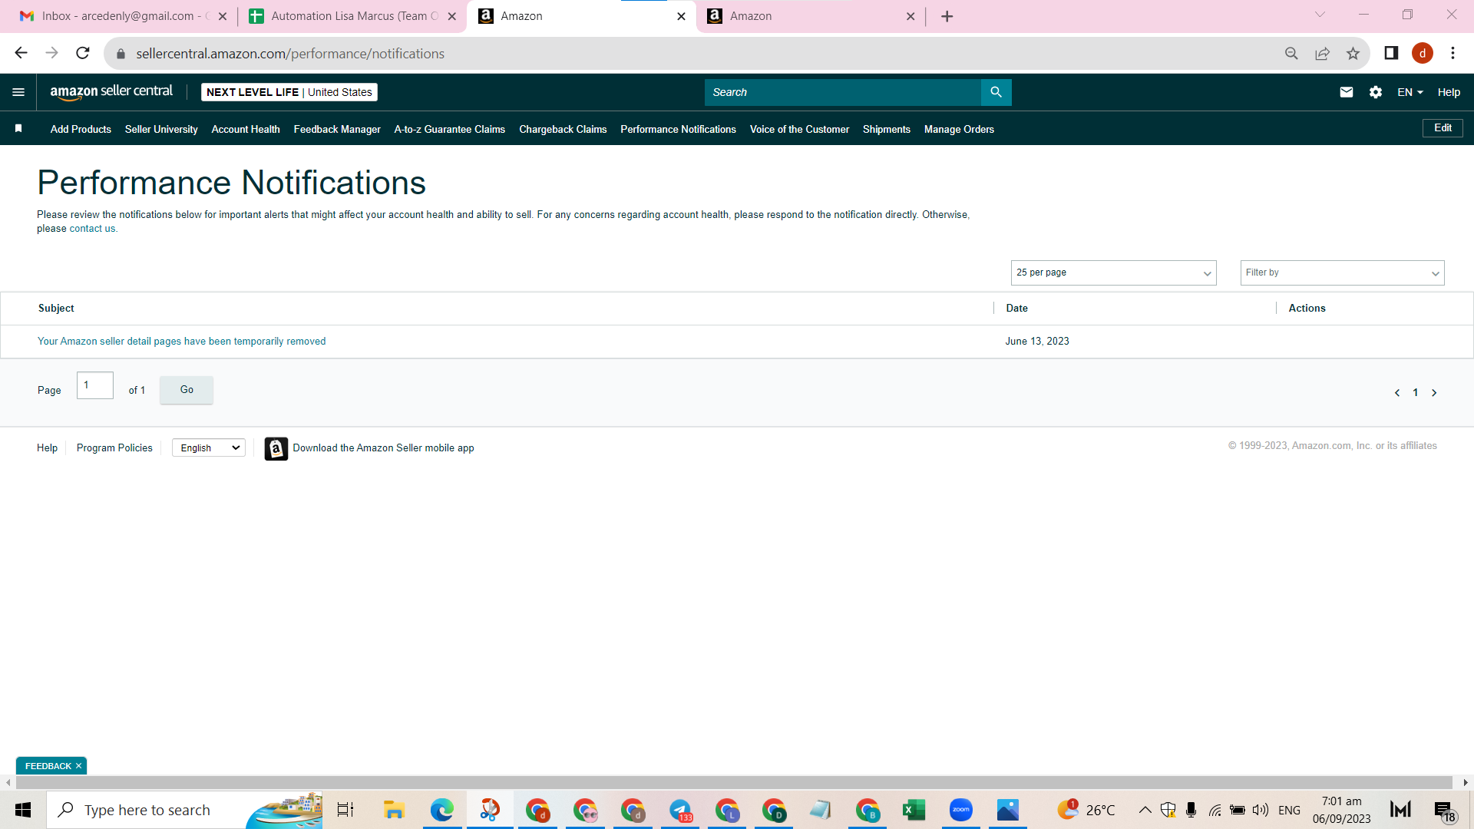Click the bookmark flag icon in the favorites bar
The width and height of the screenshot is (1474, 829).
point(18,129)
